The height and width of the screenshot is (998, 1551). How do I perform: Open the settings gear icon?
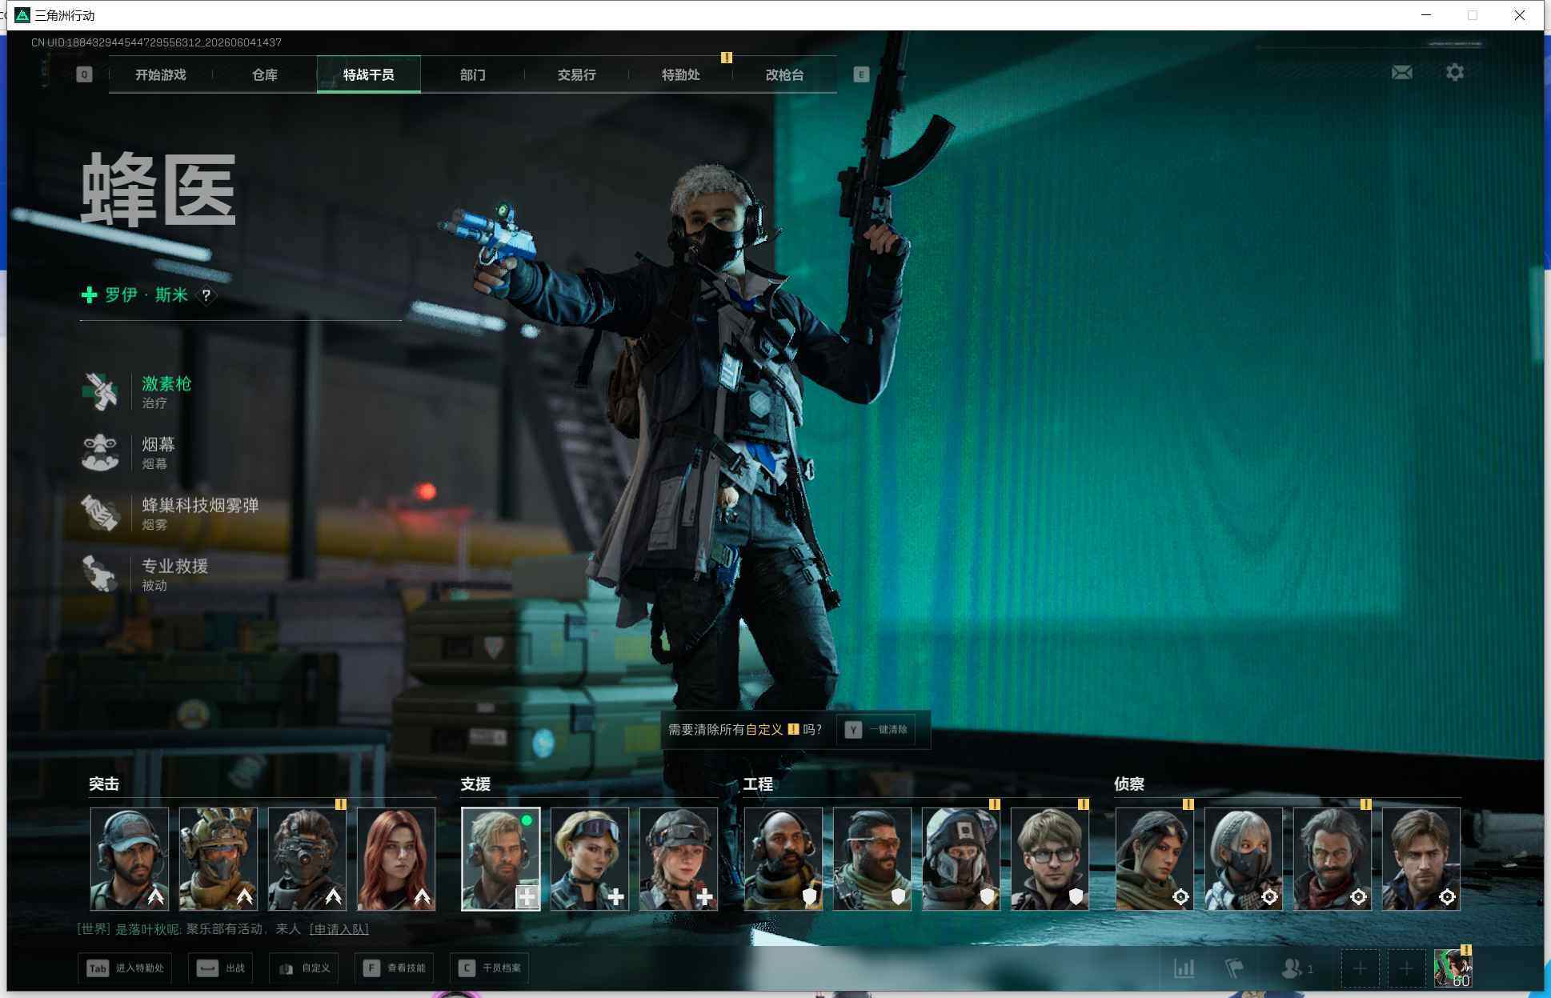pyautogui.click(x=1455, y=73)
